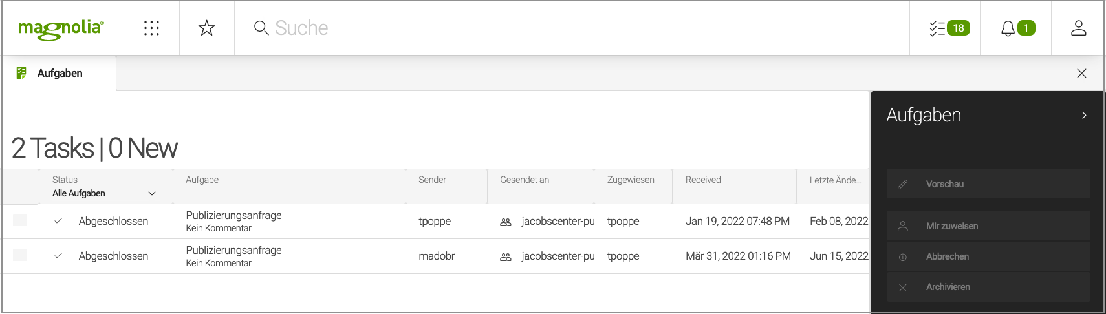Sort by the Sender column header
This screenshot has height=314, width=1106.
pyautogui.click(x=432, y=180)
